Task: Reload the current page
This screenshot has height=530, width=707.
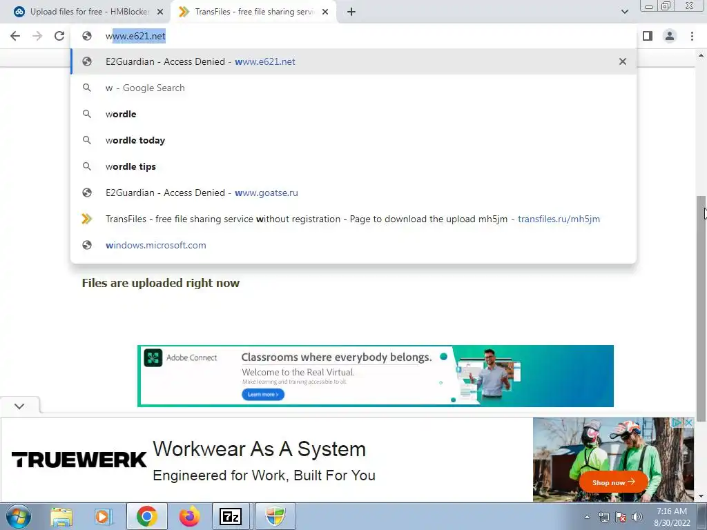Action: point(59,36)
